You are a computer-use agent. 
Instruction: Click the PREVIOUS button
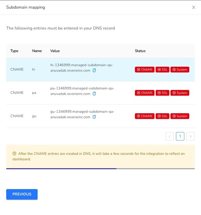click(22, 194)
